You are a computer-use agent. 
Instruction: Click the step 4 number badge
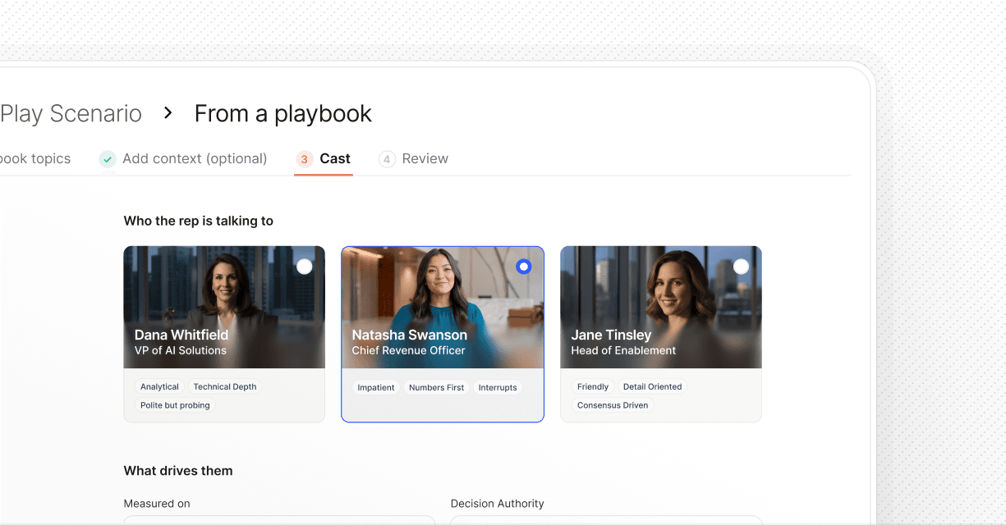coord(387,159)
